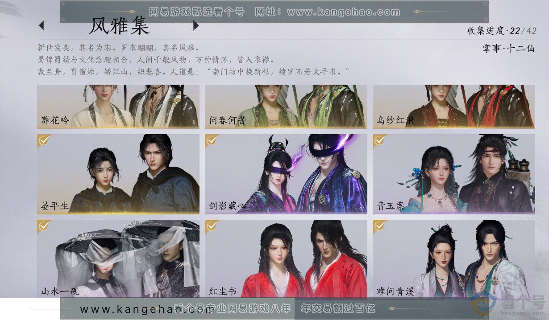This screenshot has height=320, width=549.
Task: Click the description line starting with 蜀锦蜀绣
Action: click(x=156, y=60)
